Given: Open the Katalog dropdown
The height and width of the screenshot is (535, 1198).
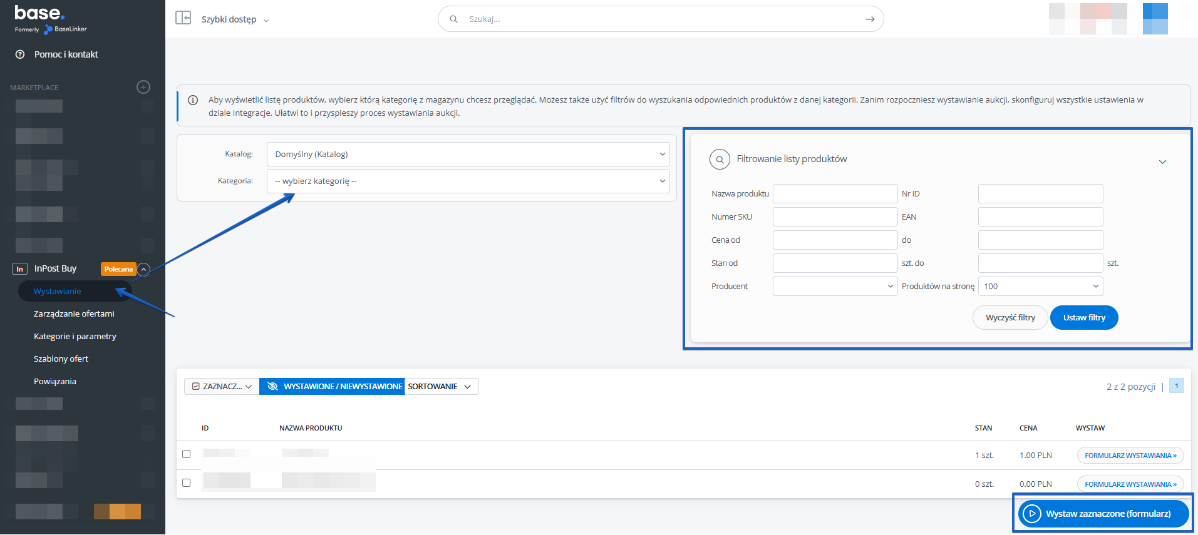Looking at the screenshot, I should [x=468, y=155].
